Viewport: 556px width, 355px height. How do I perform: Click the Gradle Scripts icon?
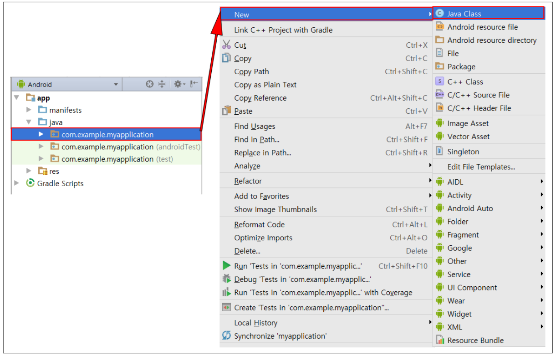click(x=31, y=183)
